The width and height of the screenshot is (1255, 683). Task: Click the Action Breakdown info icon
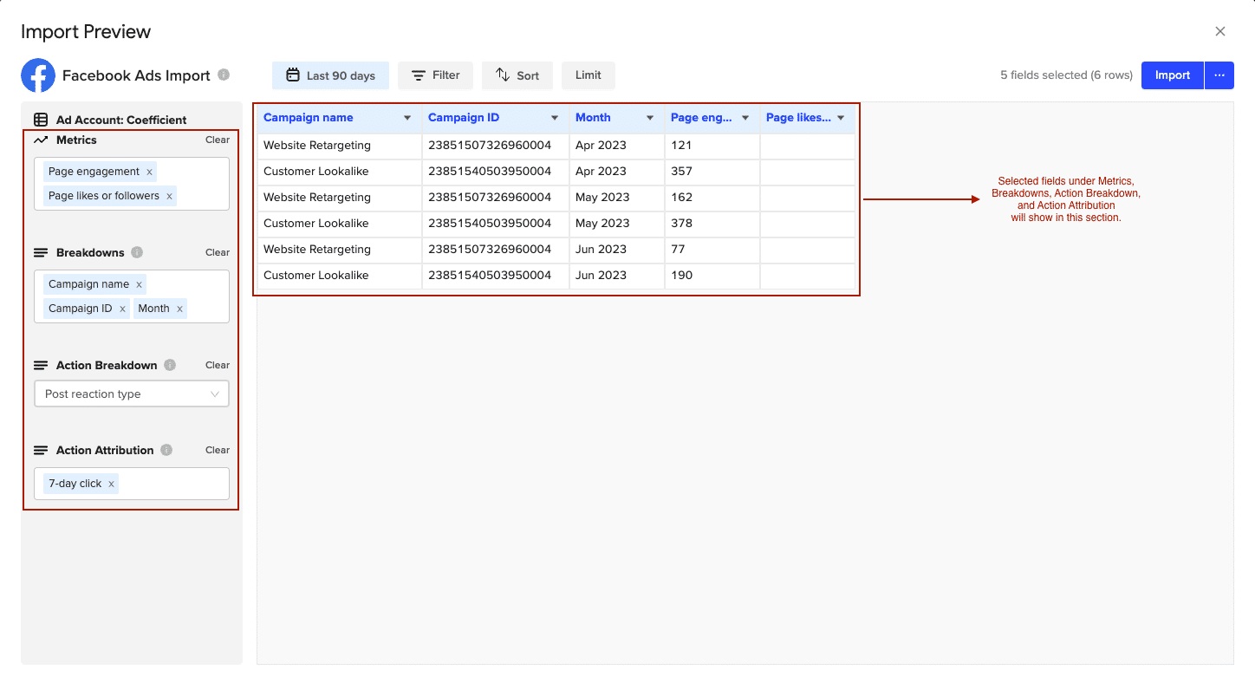pos(170,365)
